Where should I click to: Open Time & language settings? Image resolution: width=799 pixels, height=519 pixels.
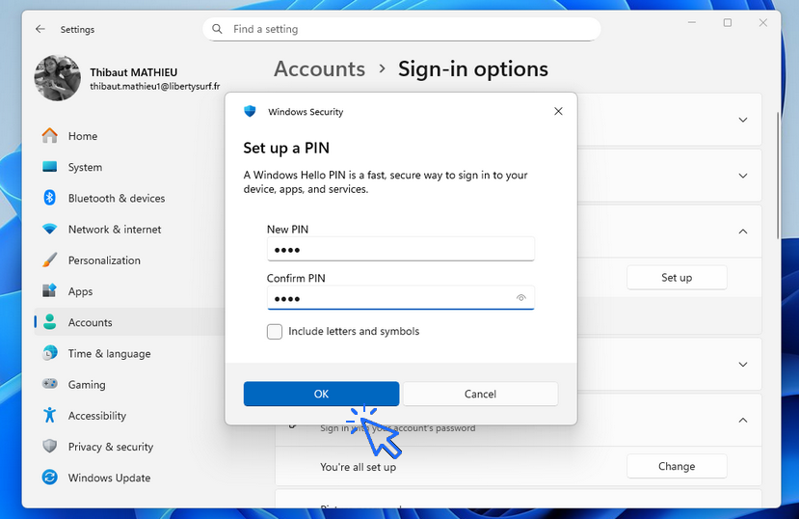coord(130,353)
